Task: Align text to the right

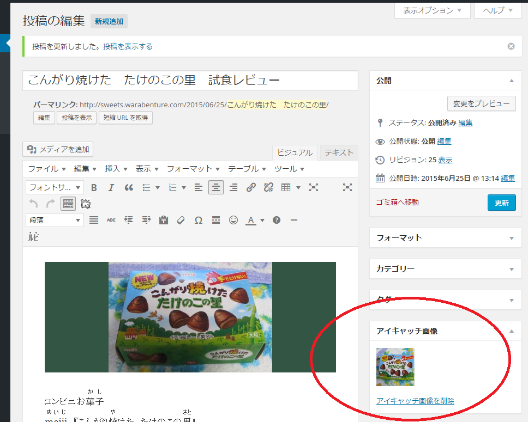Action: tap(233, 188)
